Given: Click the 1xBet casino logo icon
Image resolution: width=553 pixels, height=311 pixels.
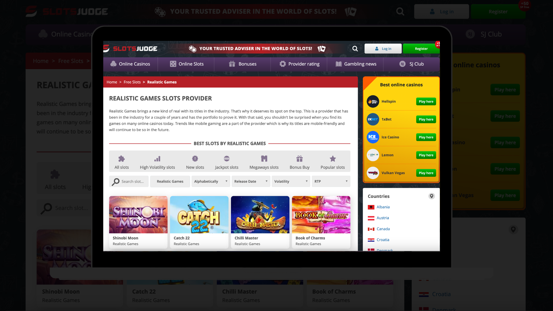Looking at the screenshot, I should (373, 119).
